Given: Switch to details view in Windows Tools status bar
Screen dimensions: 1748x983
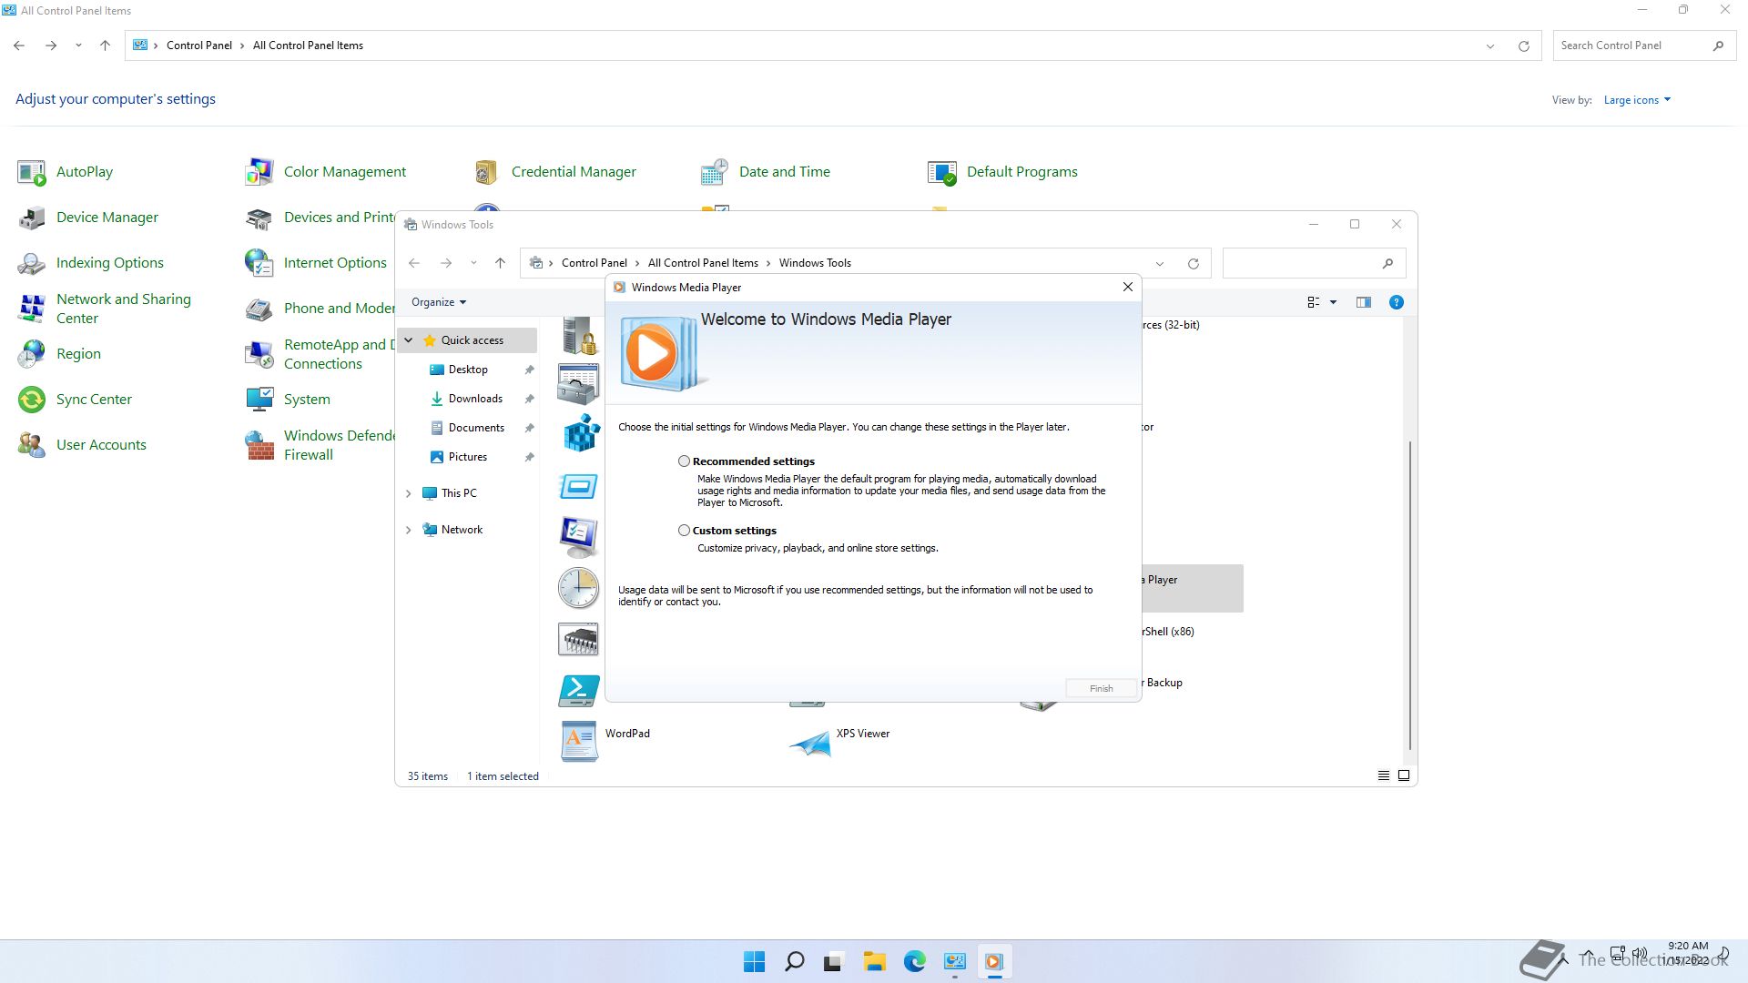Looking at the screenshot, I should (1383, 775).
